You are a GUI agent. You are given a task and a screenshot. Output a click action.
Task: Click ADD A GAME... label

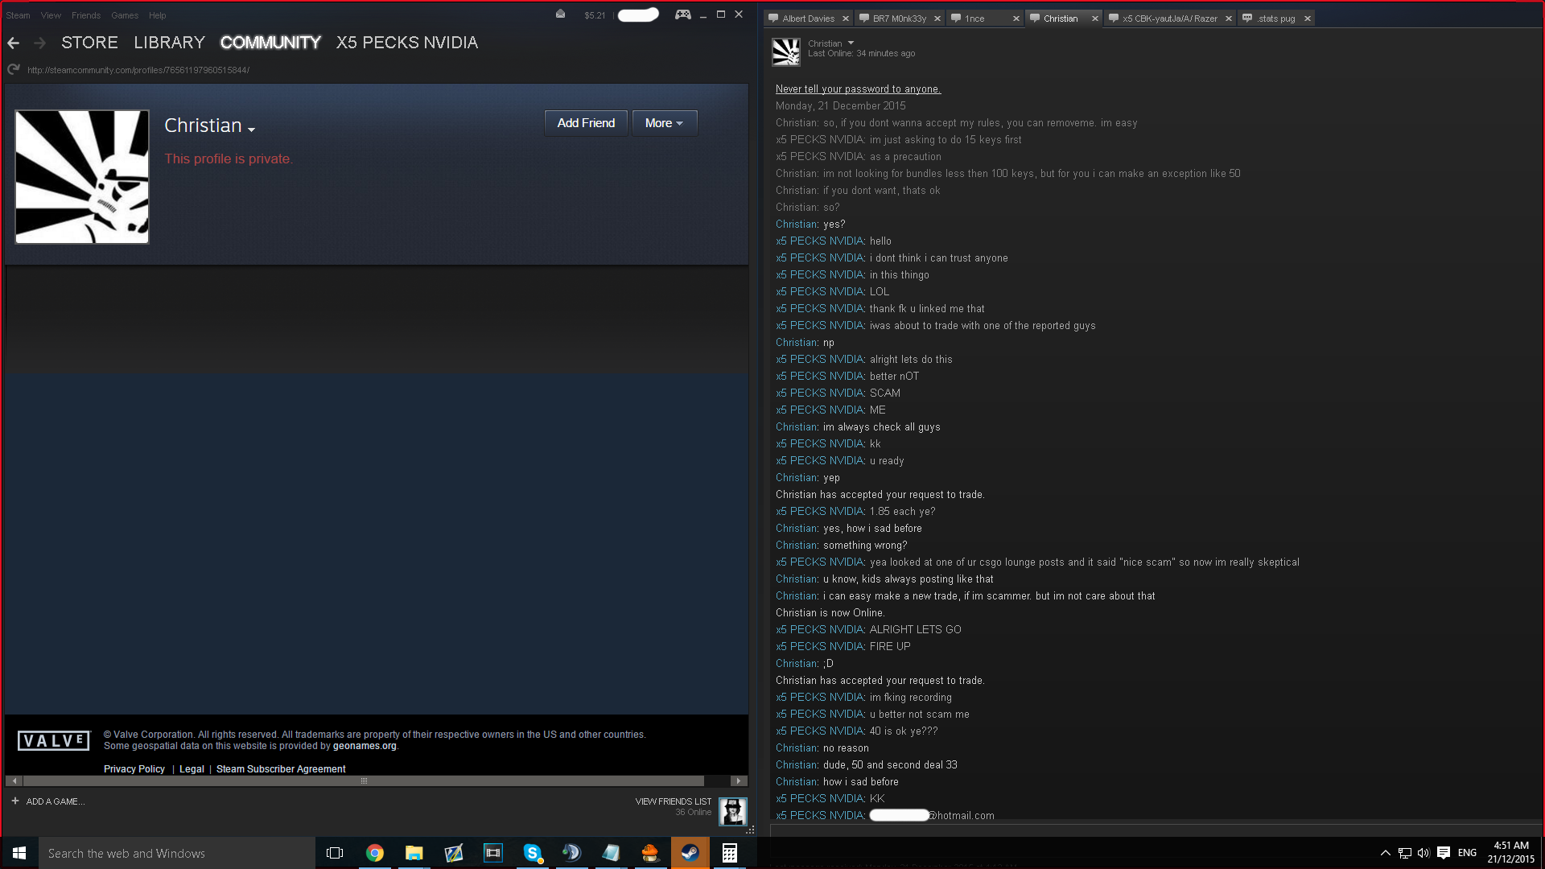click(56, 801)
